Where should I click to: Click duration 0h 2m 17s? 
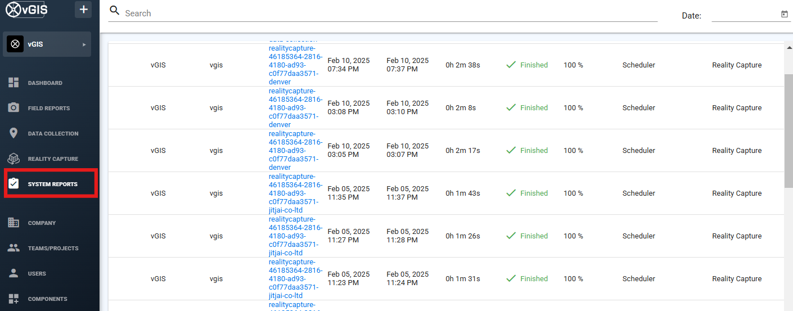[463, 150]
